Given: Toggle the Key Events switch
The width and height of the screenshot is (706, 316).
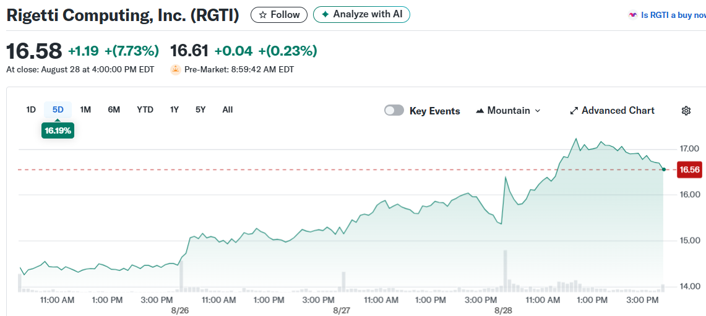Looking at the screenshot, I should pos(394,111).
